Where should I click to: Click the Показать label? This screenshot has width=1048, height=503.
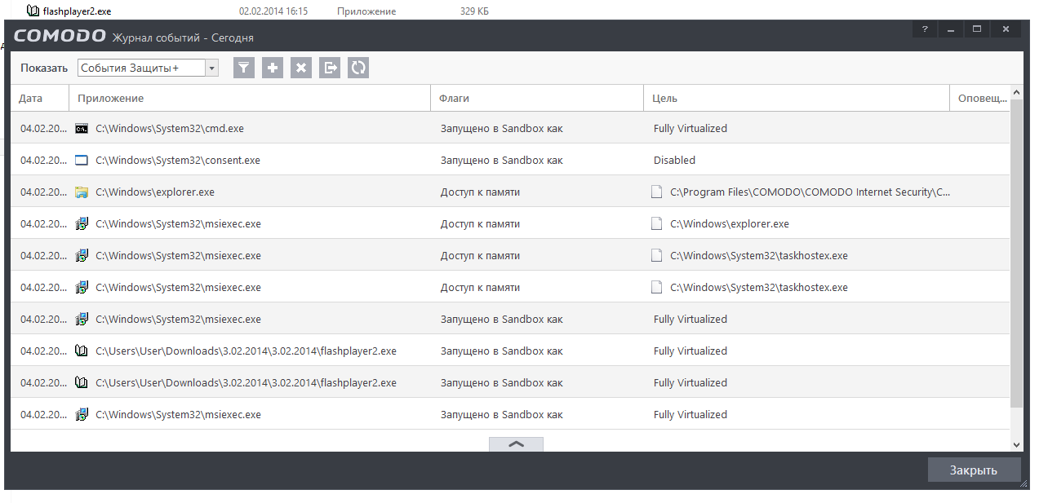click(44, 68)
